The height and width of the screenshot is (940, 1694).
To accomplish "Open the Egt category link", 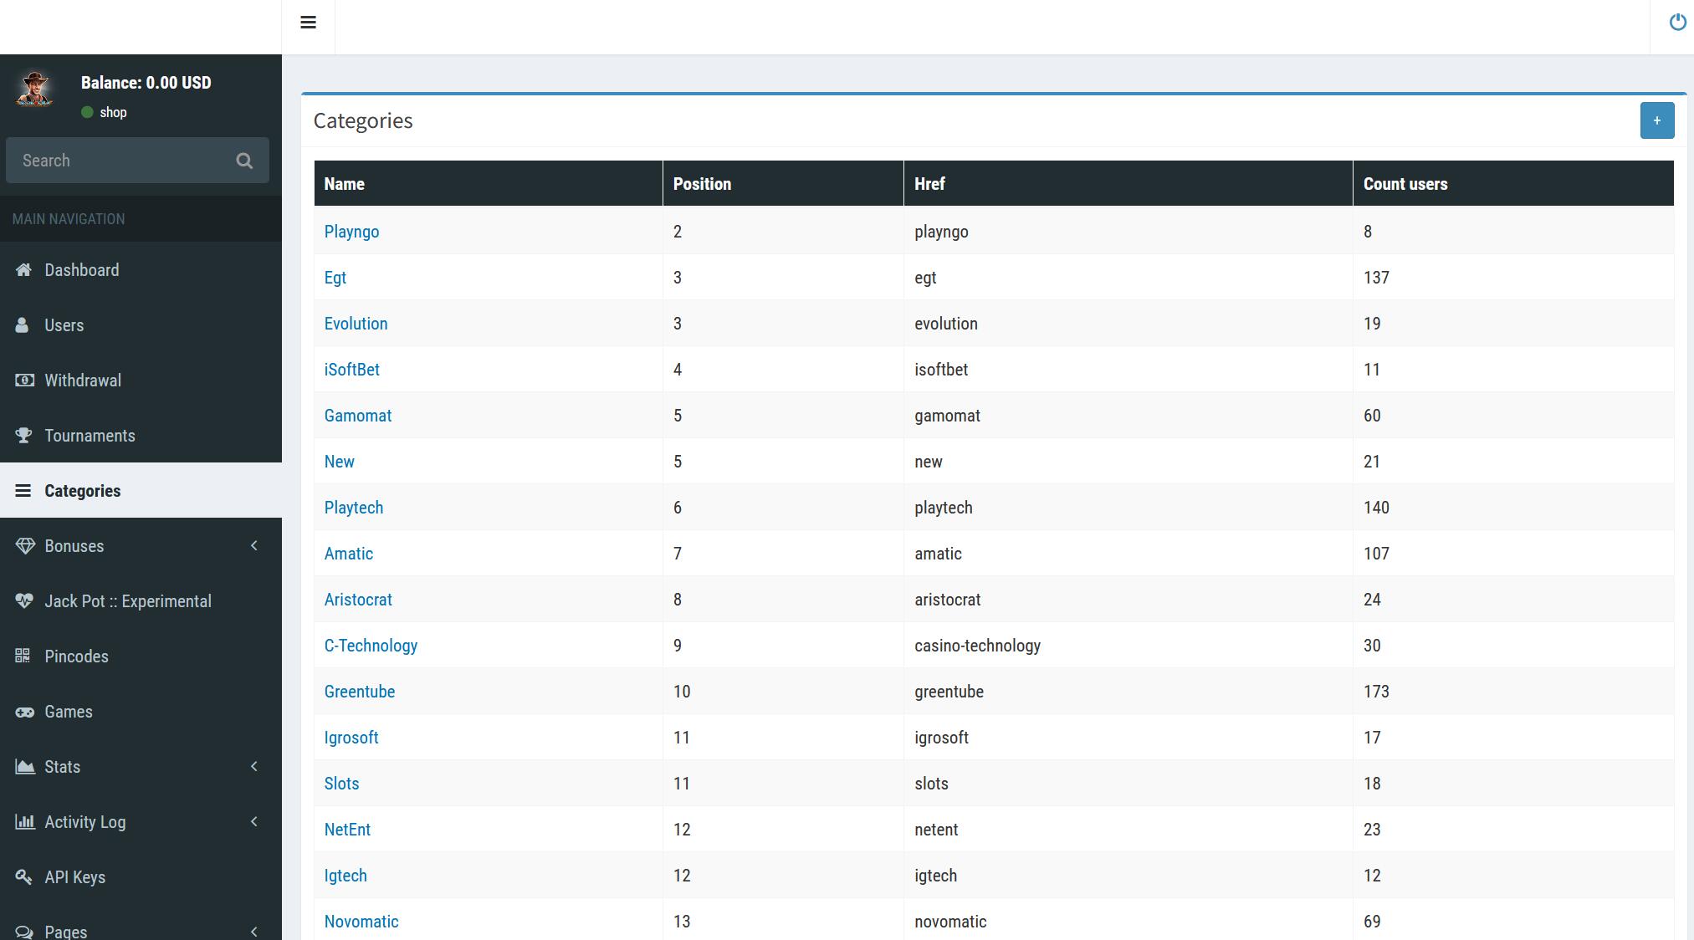I will click(335, 278).
